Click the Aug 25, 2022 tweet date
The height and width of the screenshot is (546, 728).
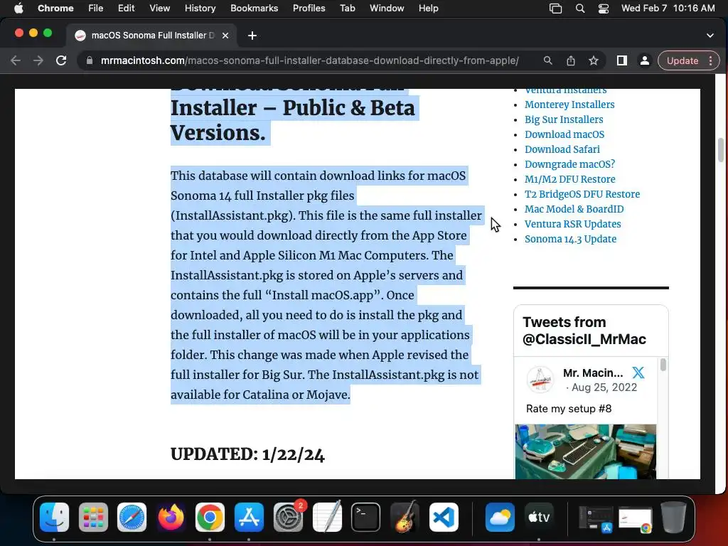tap(604, 387)
